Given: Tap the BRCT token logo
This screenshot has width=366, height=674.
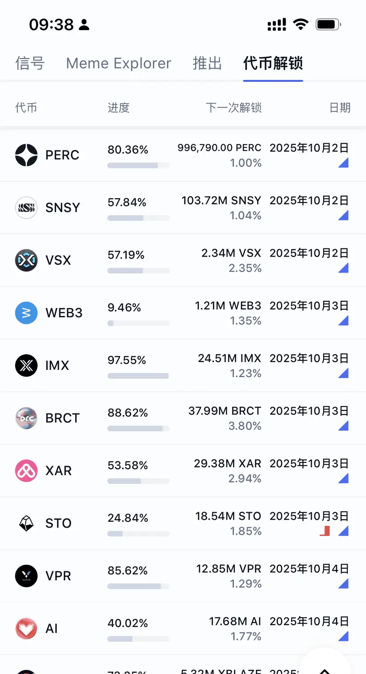Looking at the screenshot, I should tap(27, 418).
